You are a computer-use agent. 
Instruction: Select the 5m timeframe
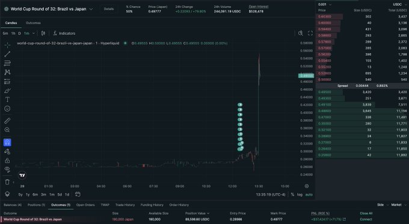tap(5, 34)
